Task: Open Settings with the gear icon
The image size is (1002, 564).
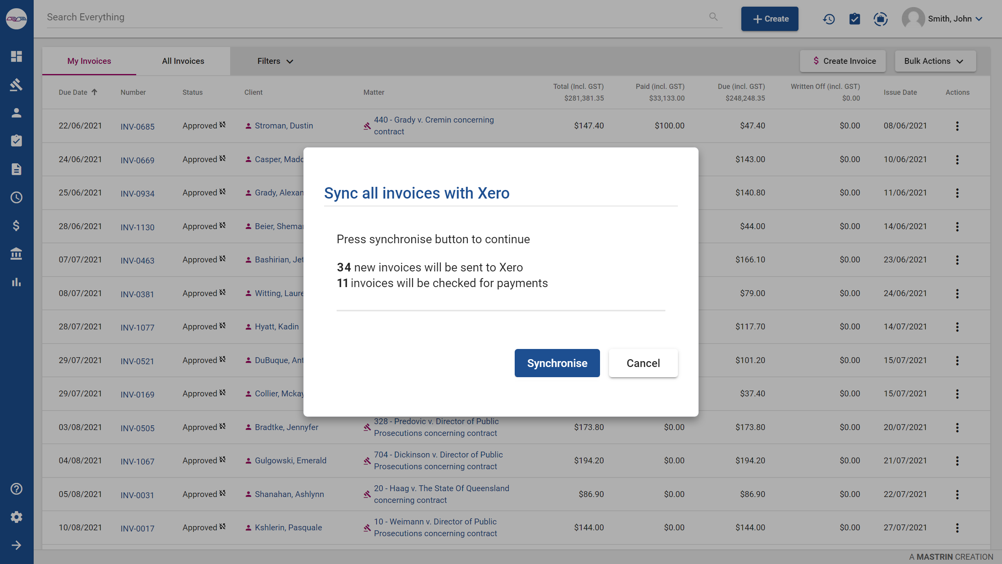Action: [16, 517]
